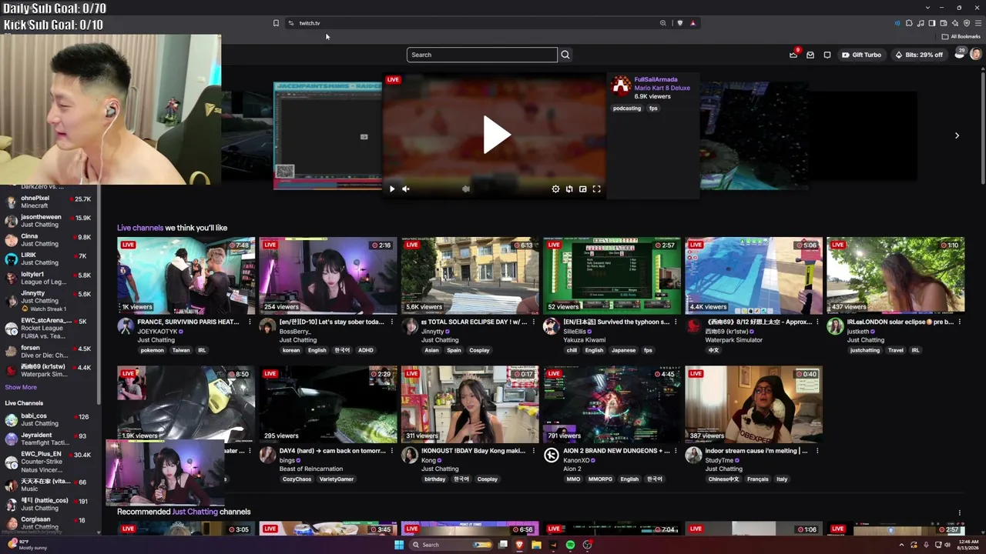Open the Live channels link
The width and height of the screenshot is (986, 554).
click(x=140, y=228)
